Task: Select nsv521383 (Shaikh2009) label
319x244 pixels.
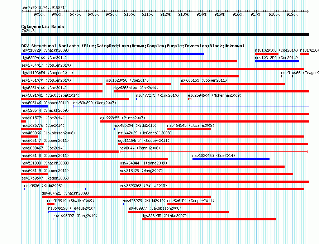Action: 45,163
